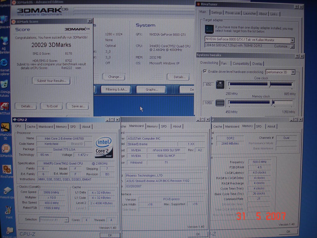The height and width of the screenshot is (238, 317).
Task: Click the RivaTuner help question mark button
Action: tap(296, 7)
